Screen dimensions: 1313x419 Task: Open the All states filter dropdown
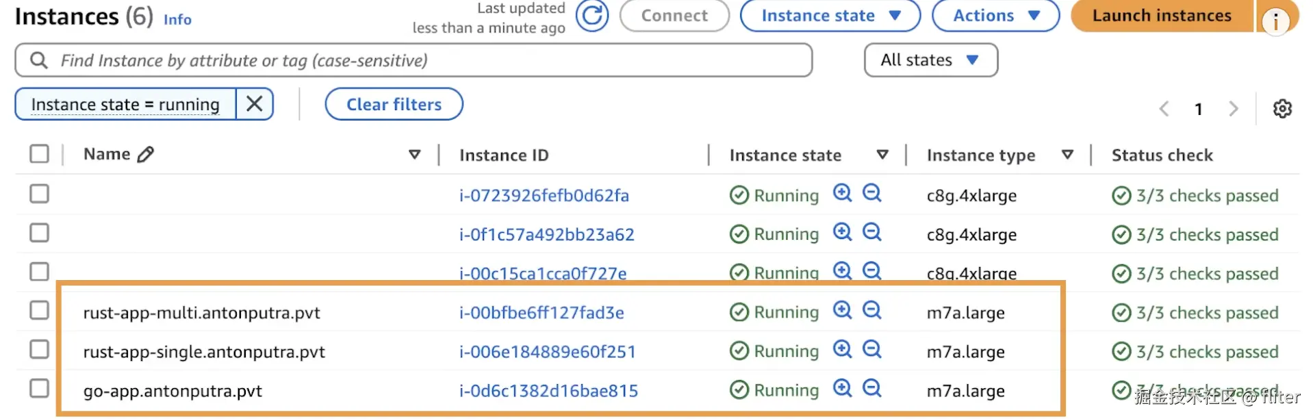coord(930,60)
